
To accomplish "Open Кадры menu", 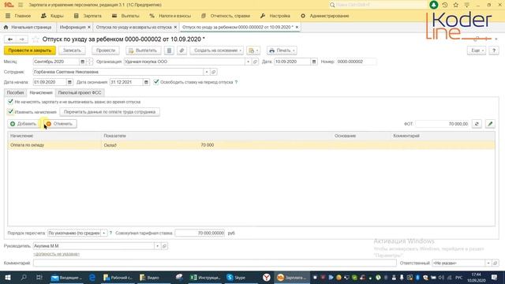I will [53, 16].
